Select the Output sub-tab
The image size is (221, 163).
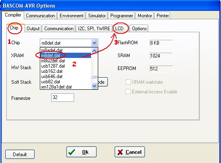pos(33,29)
